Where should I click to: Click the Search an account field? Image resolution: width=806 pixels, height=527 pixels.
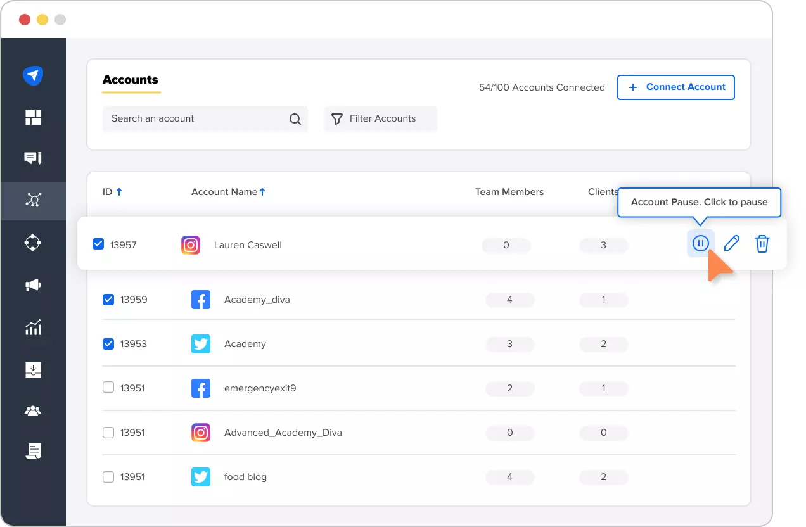click(x=205, y=118)
